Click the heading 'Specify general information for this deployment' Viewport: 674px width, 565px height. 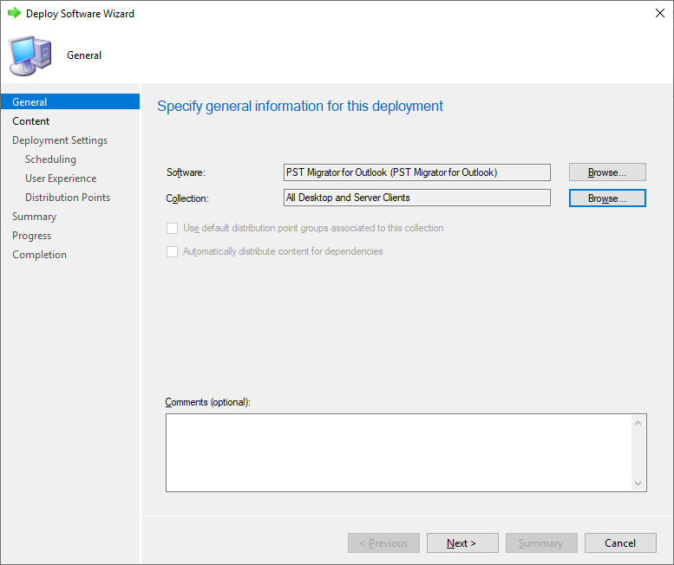(x=300, y=106)
